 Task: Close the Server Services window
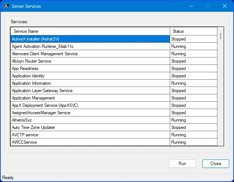pos(225,6)
